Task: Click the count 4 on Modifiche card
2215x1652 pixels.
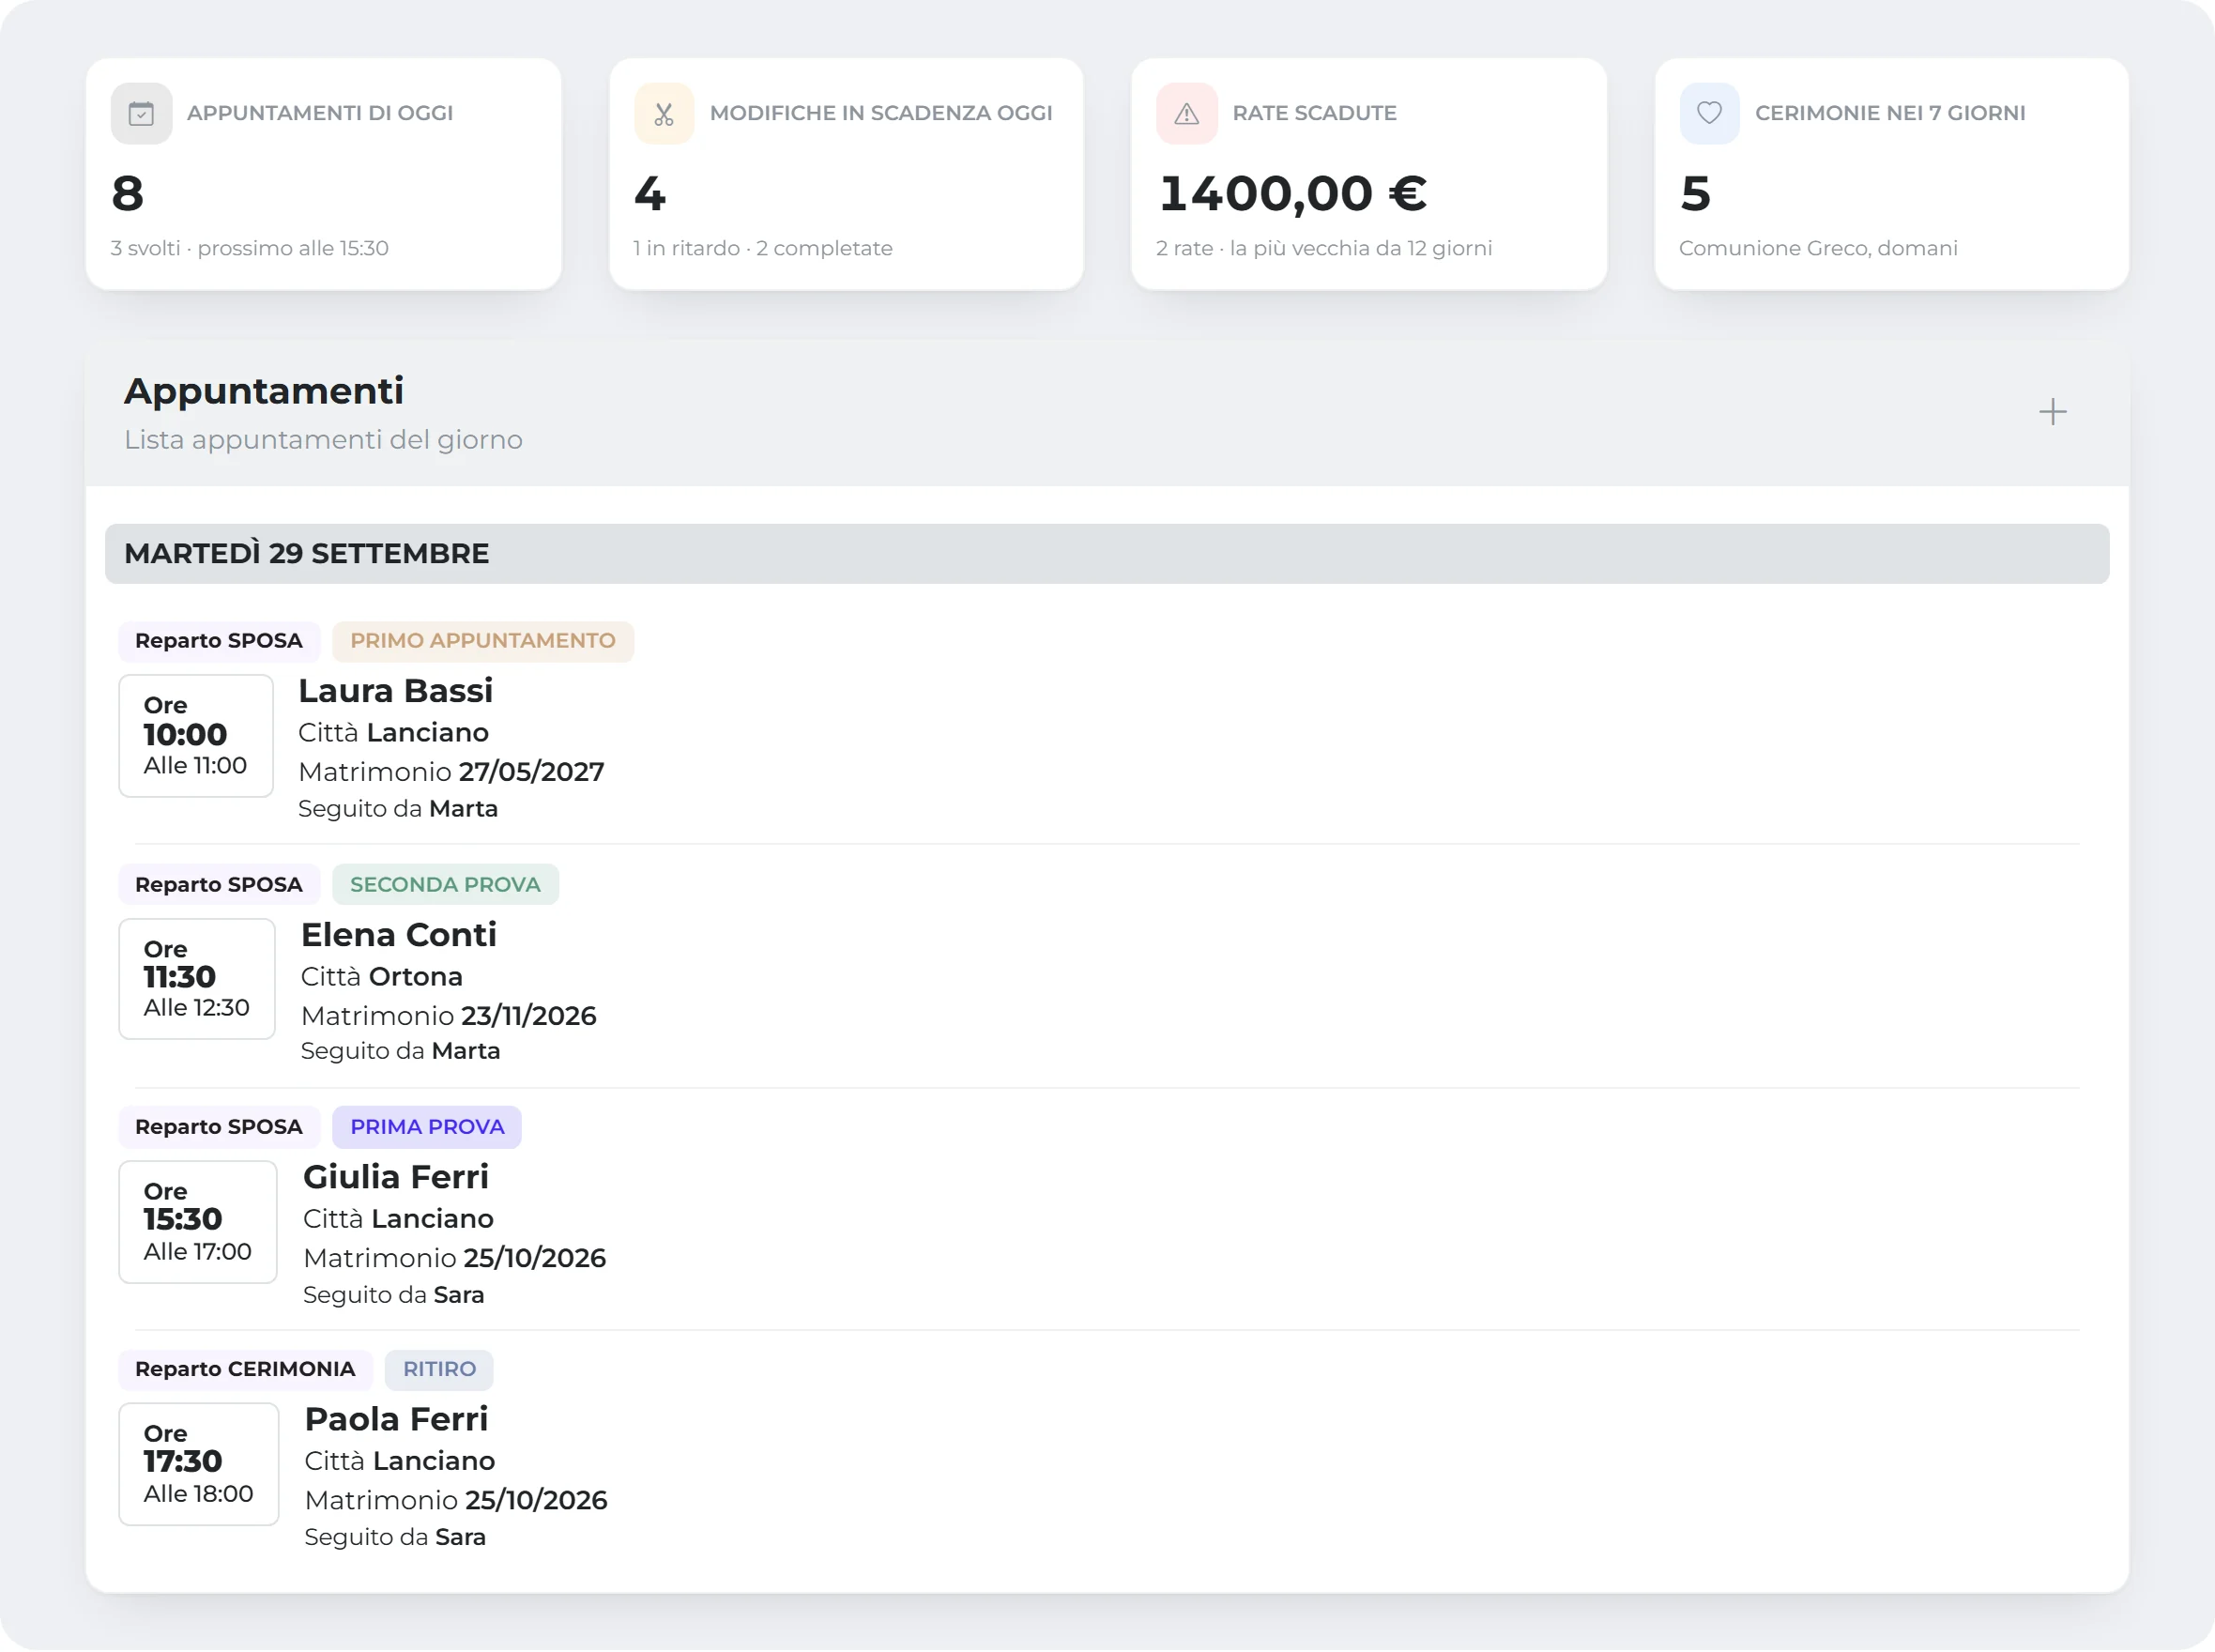Action: pos(650,194)
